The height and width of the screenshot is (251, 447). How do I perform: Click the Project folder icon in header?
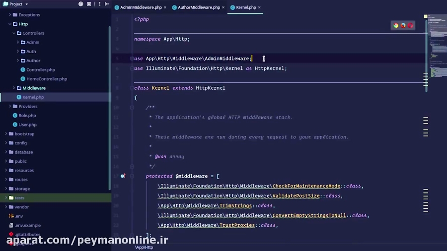[5, 4]
